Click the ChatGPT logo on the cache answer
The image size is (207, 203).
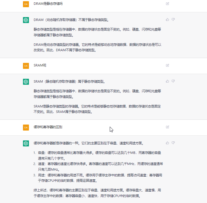[26, 143]
